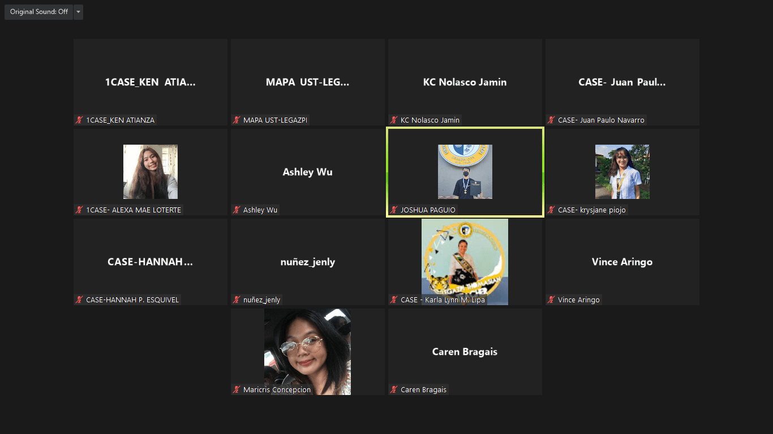The height and width of the screenshot is (434, 773).
Task: Click muted mic icon beside nuñez_jenly label
Action: (x=237, y=300)
